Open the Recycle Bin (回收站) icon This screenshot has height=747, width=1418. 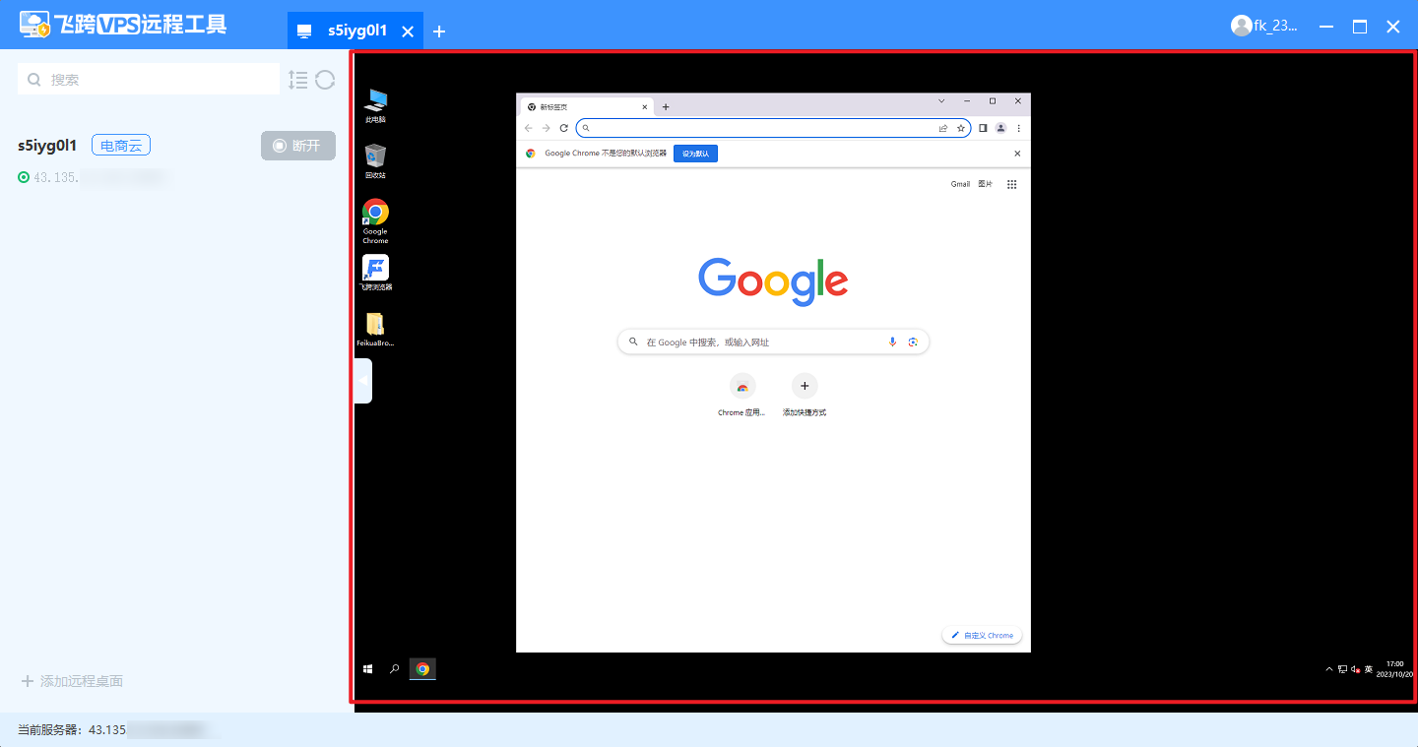(375, 157)
